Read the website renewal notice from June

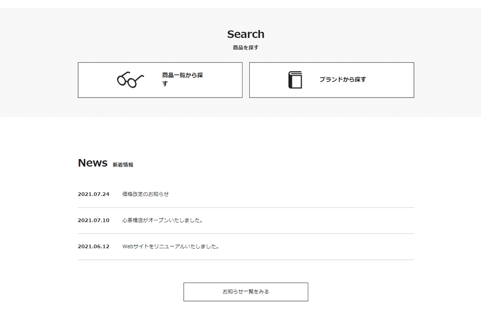click(171, 247)
